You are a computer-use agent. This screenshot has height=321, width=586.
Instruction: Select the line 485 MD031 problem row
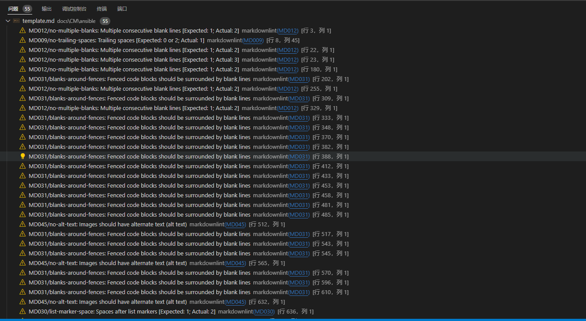(x=177, y=214)
